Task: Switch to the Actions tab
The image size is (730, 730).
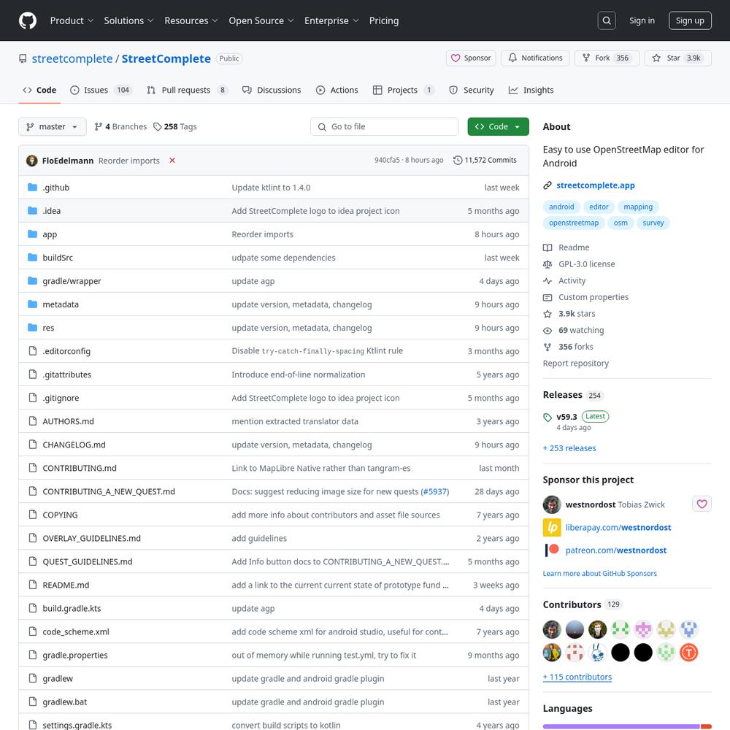Action: (337, 90)
